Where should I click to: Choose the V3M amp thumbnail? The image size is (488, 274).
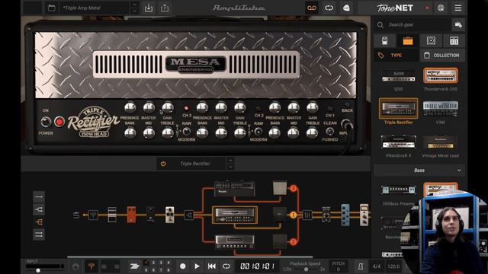(x=440, y=109)
